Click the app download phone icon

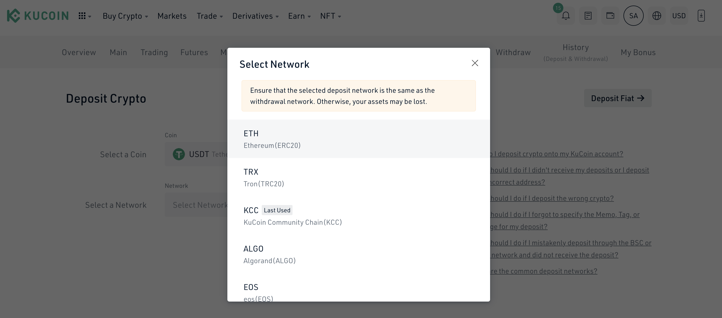point(701,16)
